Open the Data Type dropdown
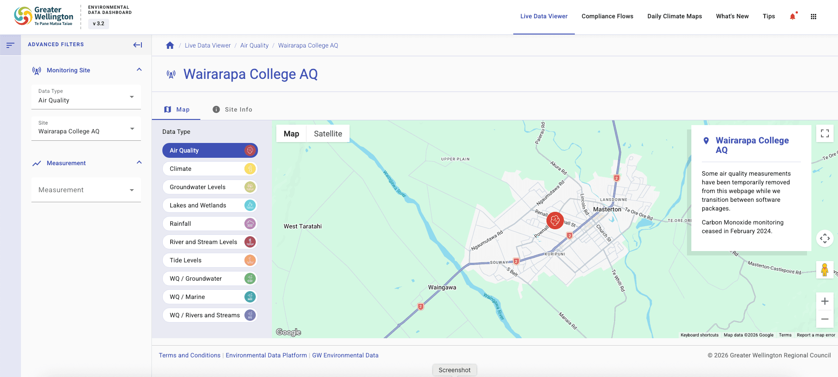Image resolution: width=838 pixels, height=377 pixels. pyautogui.click(x=86, y=97)
